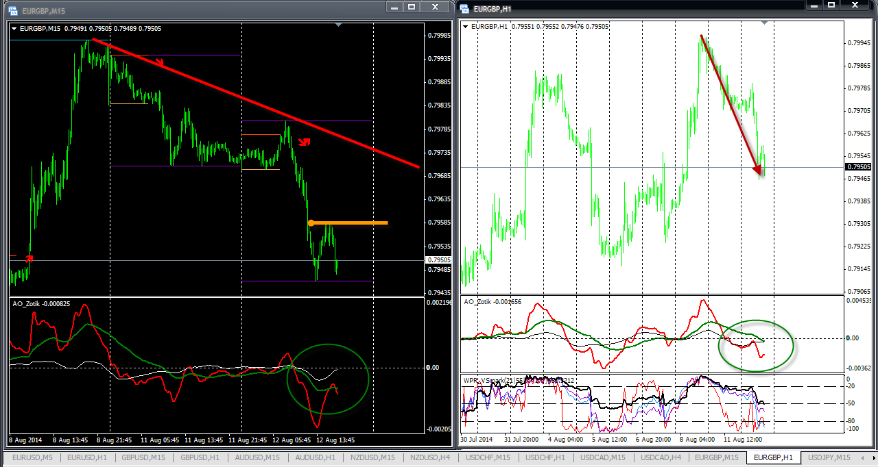Open the GBPUSD,H1 chart tab

pos(199,457)
